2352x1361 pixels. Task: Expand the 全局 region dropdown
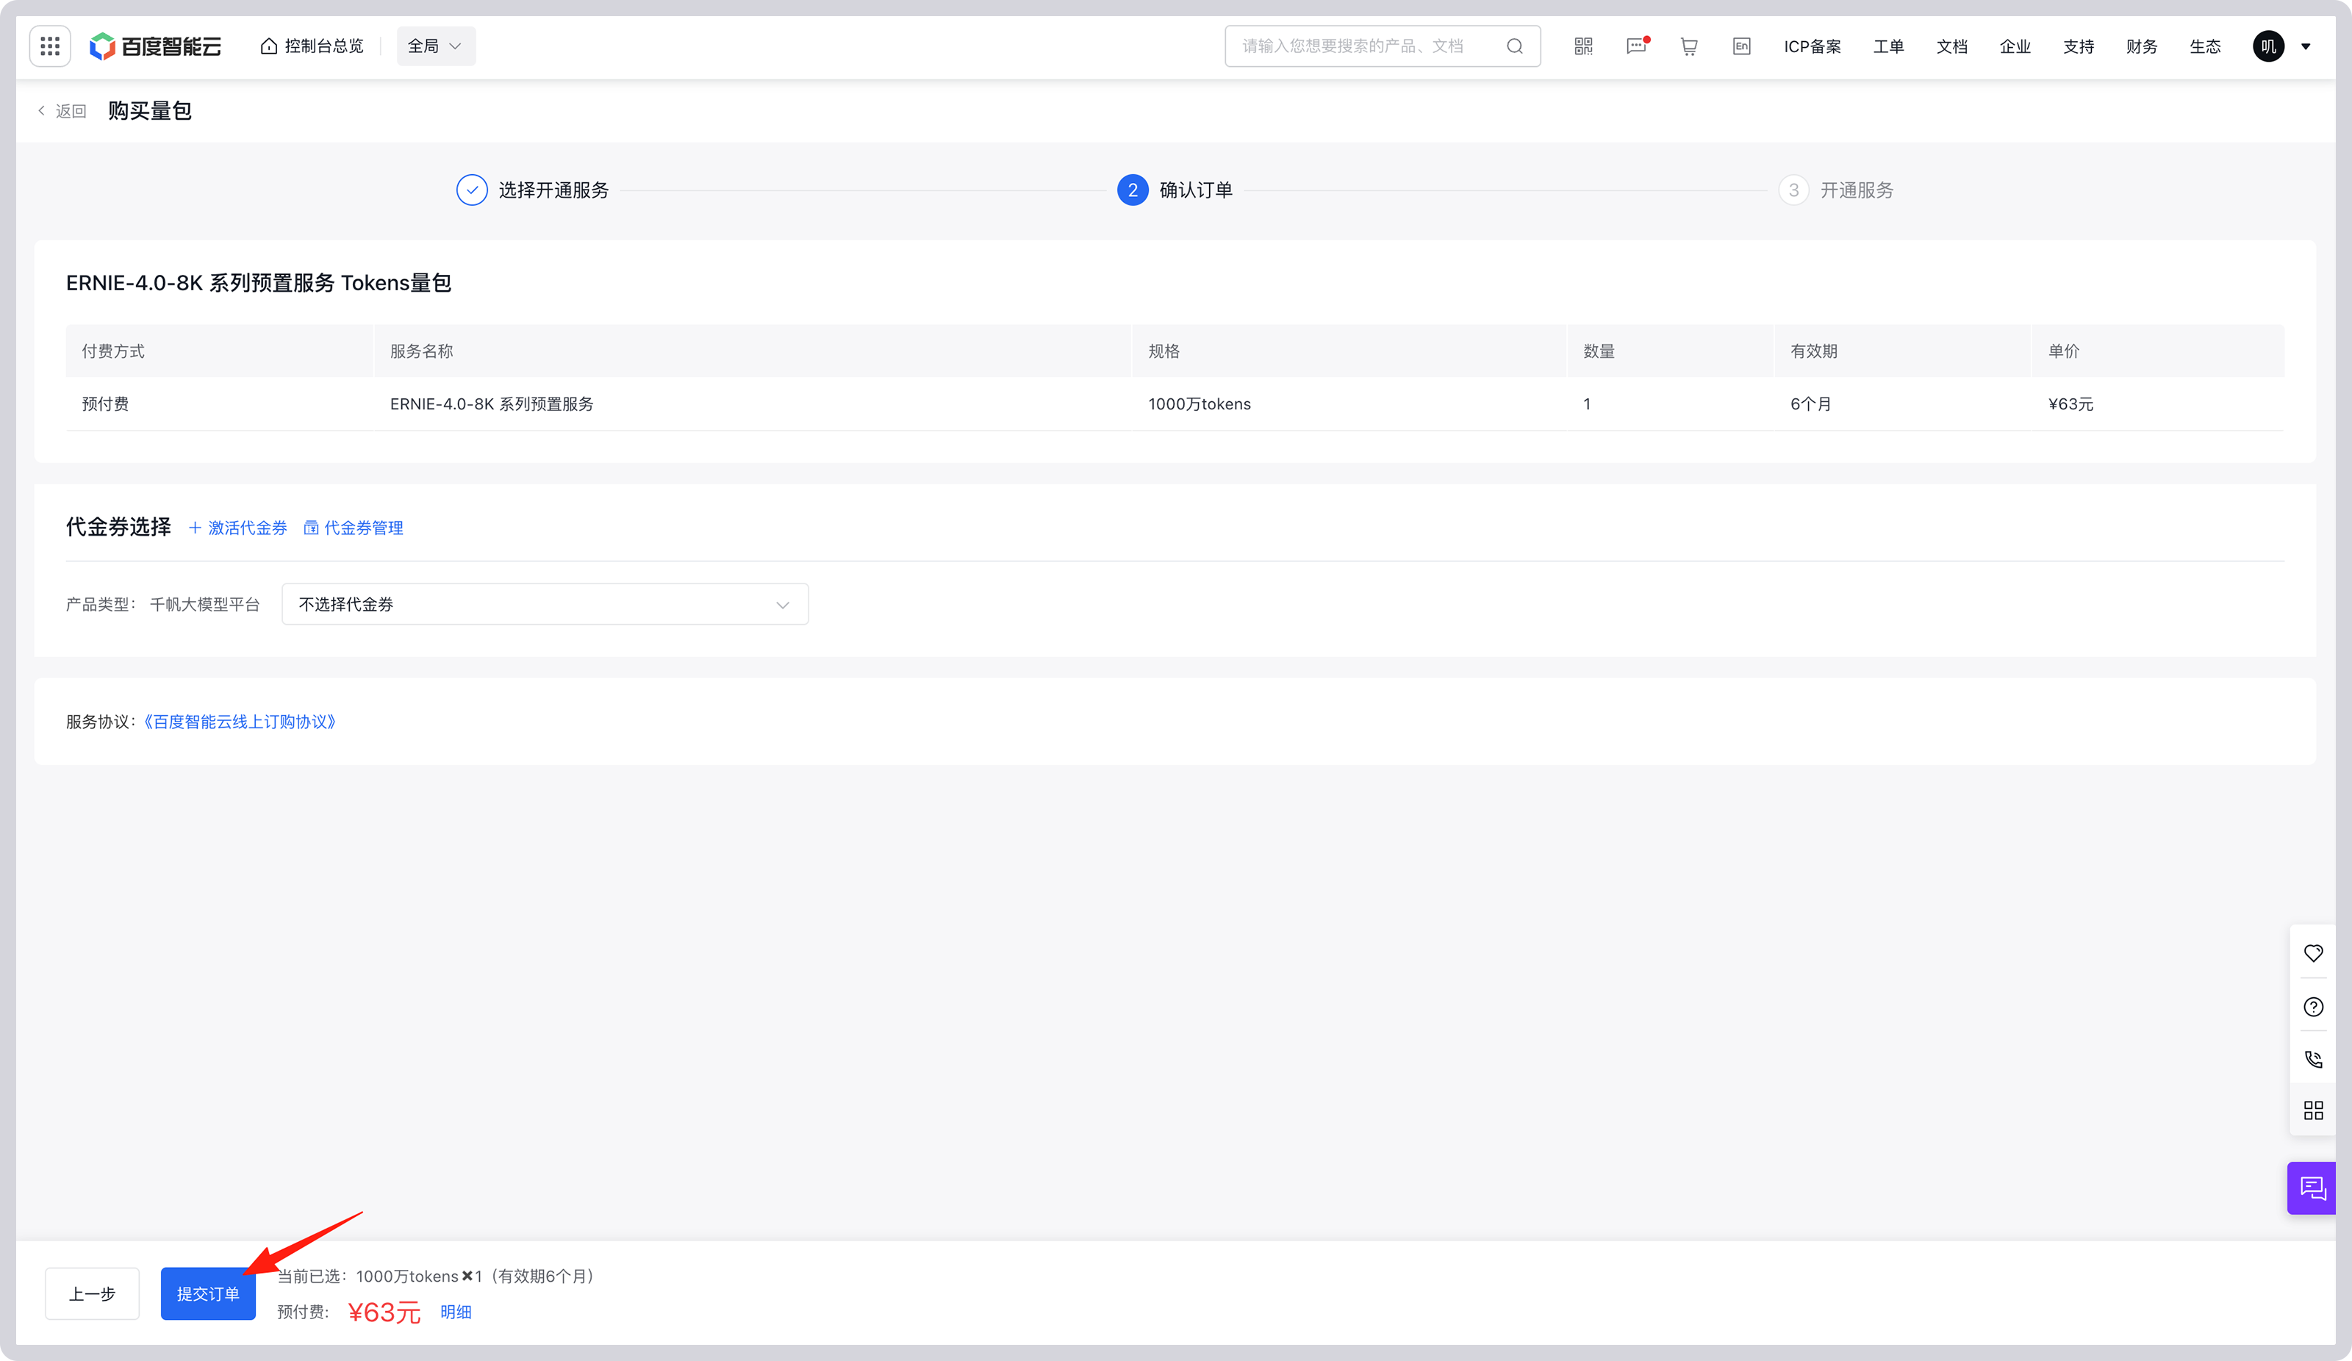[x=435, y=46]
